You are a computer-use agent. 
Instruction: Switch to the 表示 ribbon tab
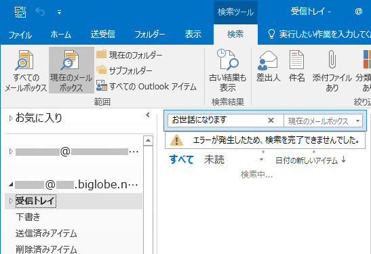(x=193, y=35)
